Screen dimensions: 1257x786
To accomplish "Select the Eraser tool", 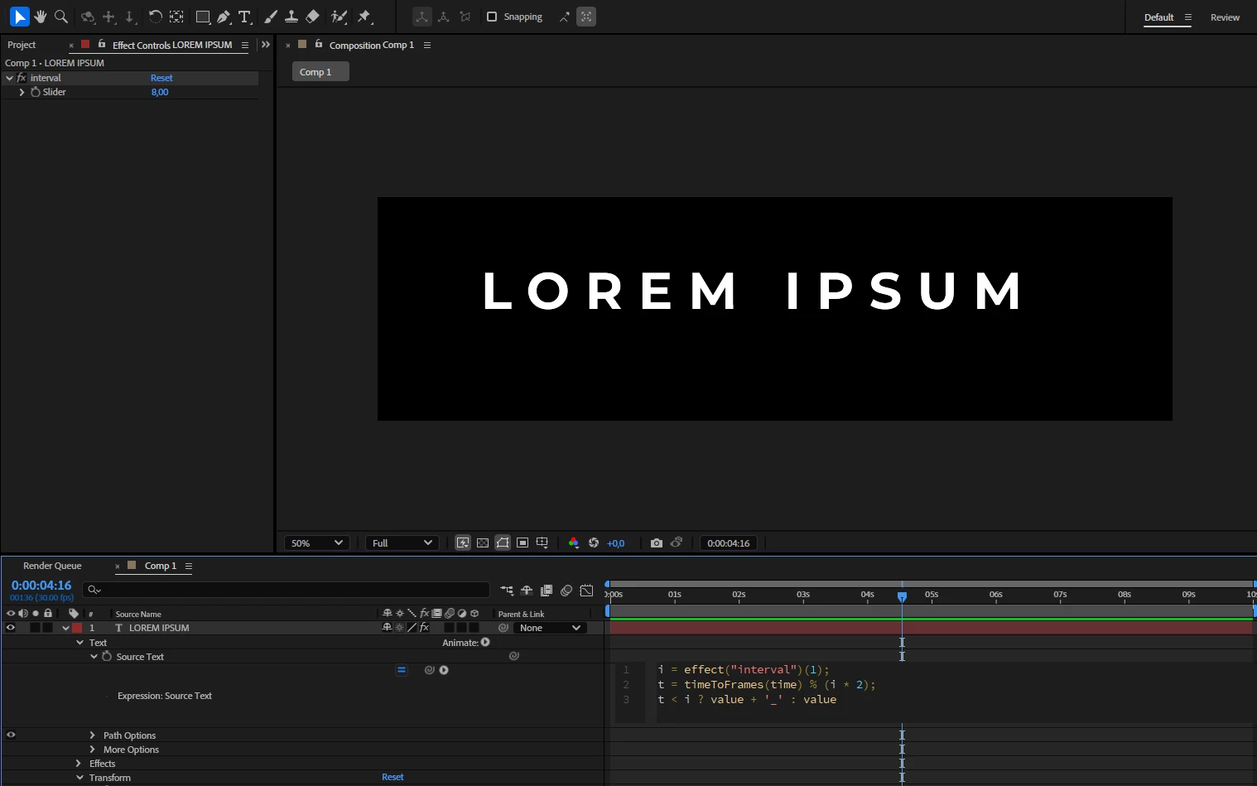I will click(x=312, y=17).
